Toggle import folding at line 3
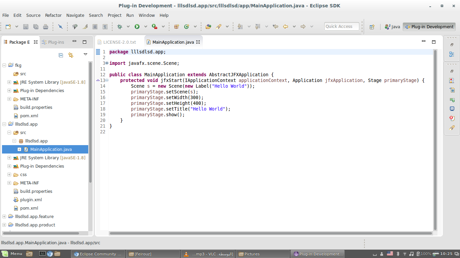This screenshot has width=460, height=258. pos(107,63)
